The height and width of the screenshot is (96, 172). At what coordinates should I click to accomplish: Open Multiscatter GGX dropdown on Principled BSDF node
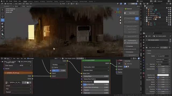[96, 67]
